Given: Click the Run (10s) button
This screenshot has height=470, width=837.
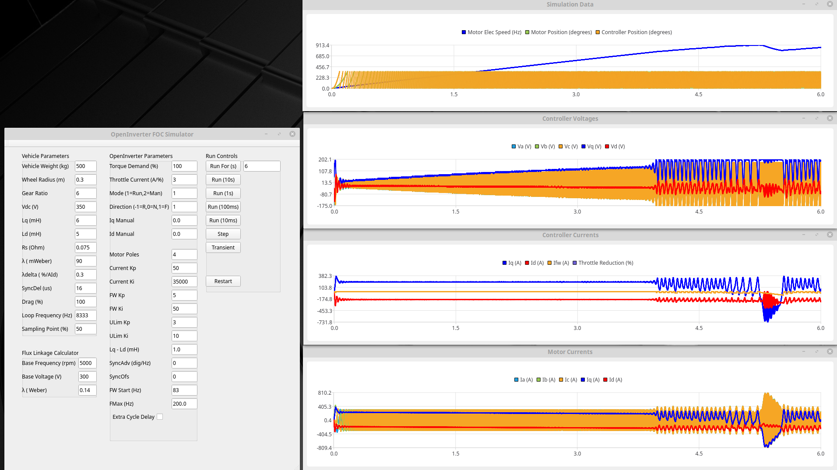Looking at the screenshot, I should pyautogui.click(x=223, y=179).
